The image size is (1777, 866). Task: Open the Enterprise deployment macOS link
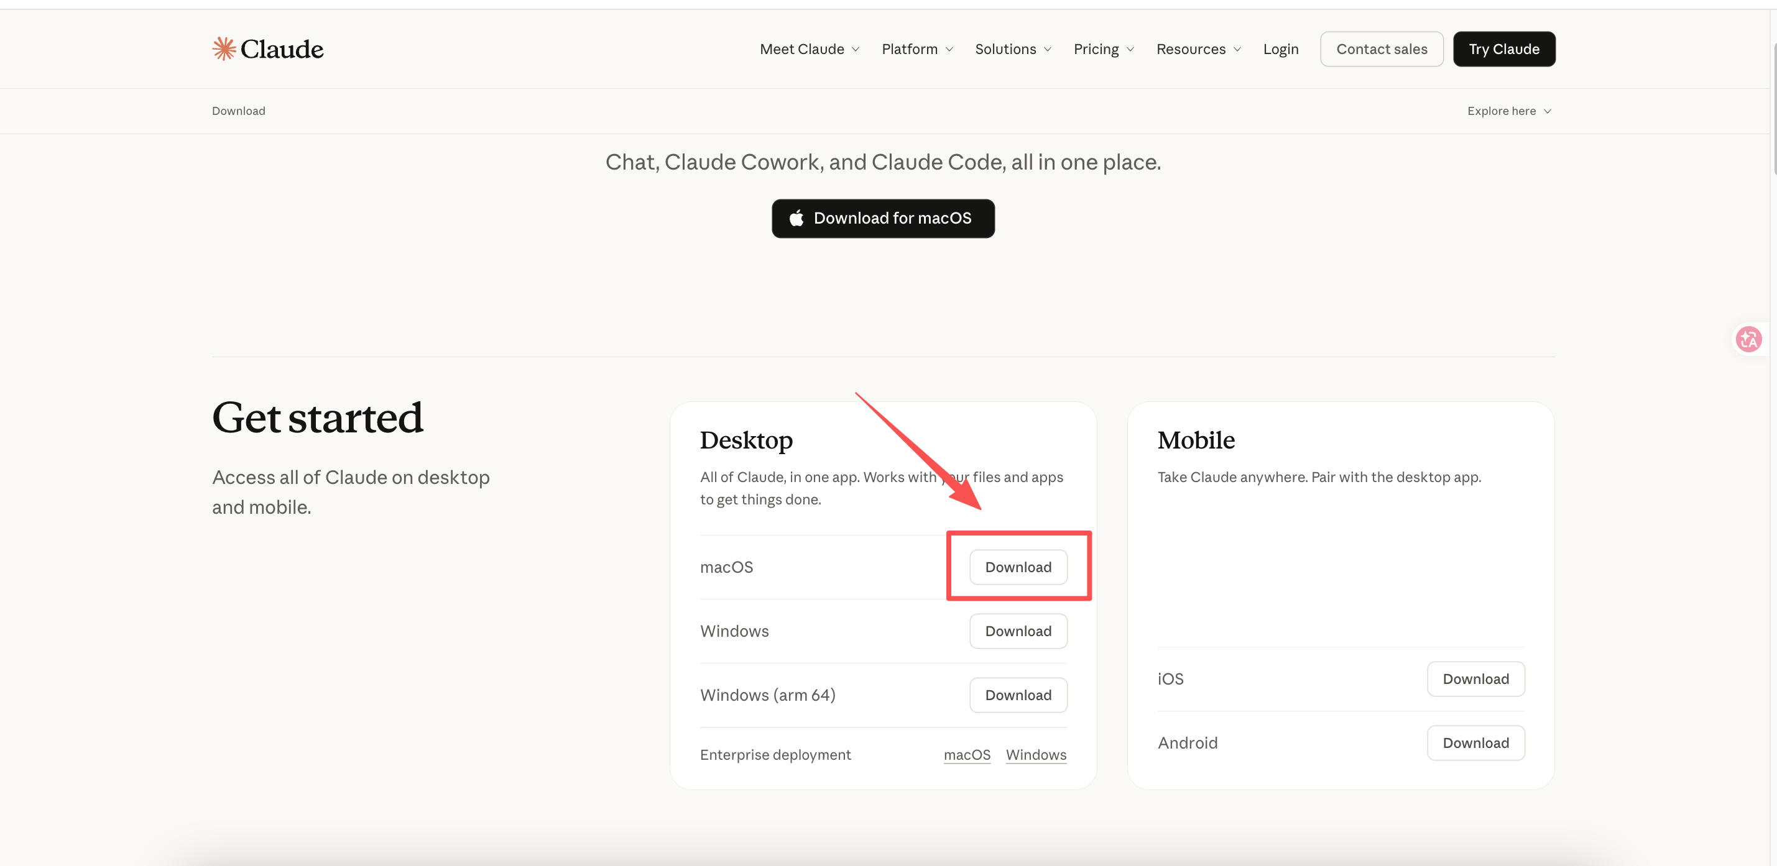[966, 755]
